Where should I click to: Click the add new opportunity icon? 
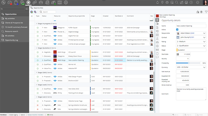coord(32,12)
